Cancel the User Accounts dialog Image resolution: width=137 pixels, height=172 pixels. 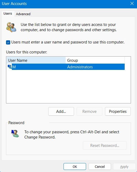[x=100, y=167]
